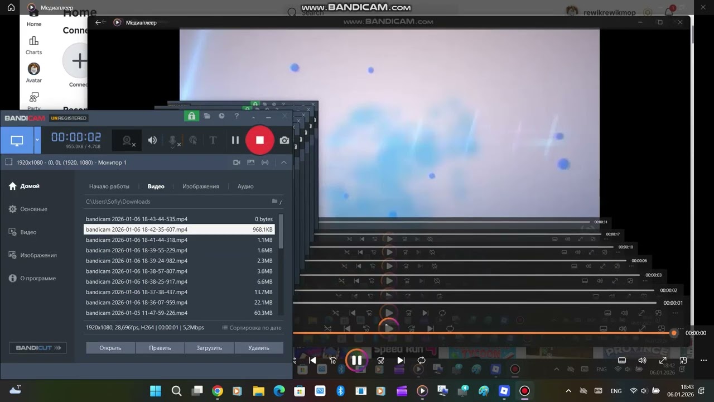Screen dimensions: 714x402
Task: Pause playback in the foreground Media Player
Action: click(x=356, y=360)
